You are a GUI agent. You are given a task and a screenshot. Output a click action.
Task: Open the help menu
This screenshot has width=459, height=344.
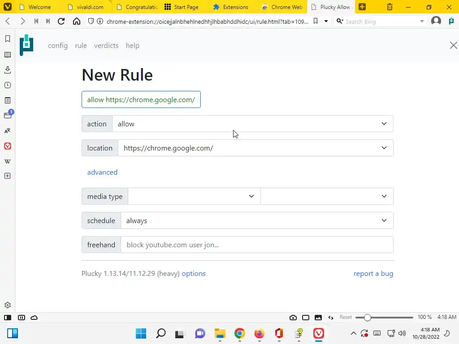tap(133, 45)
